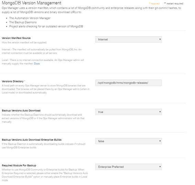The height and width of the screenshot is (185, 195).
Task: Open the Docs link about local manifest
Action: click(x=37, y=63)
